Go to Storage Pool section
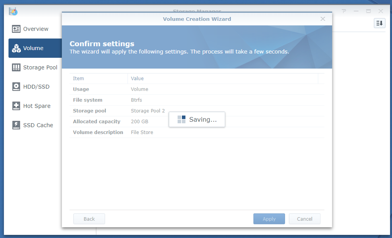 click(x=35, y=67)
